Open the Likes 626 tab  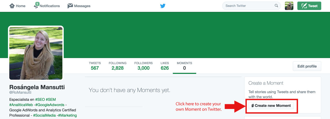point(165,66)
